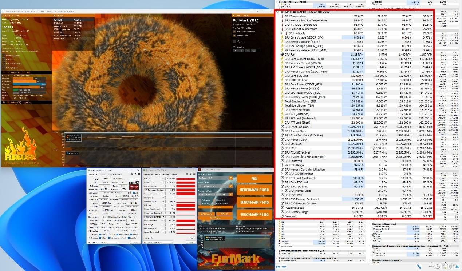This screenshot has height=271, width=462.
Task: Click the GPU Fan icon in HWiNFO
Action: click(282, 55)
